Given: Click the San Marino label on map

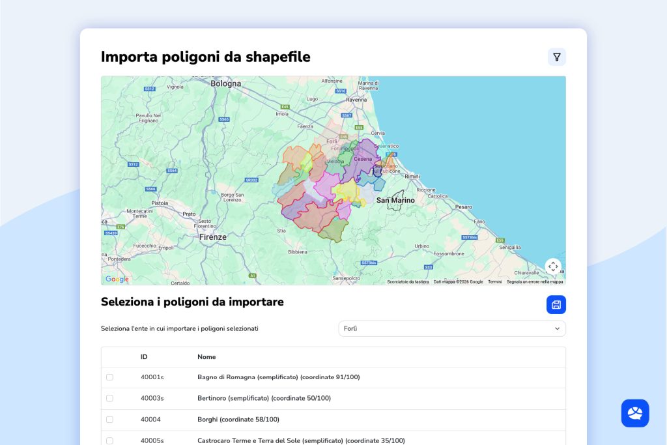Looking at the screenshot, I should click(395, 200).
